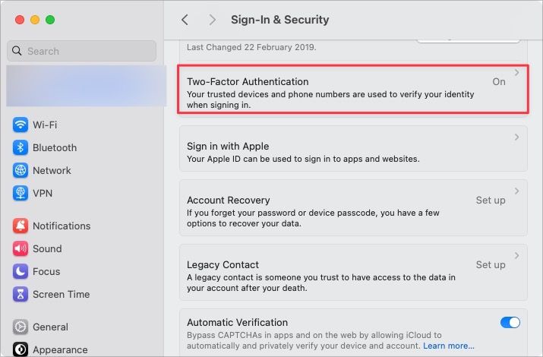This screenshot has width=543, height=357.
Task: Open Bluetooth settings icon
Action: [x=21, y=148]
